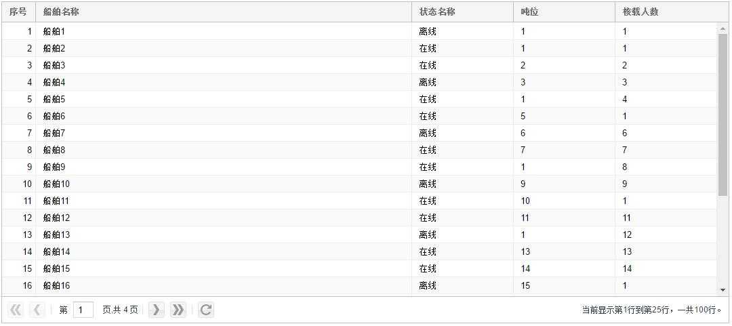Sort by the 核载人数 column header
The width and height of the screenshot is (732, 326).
point(671,12)
